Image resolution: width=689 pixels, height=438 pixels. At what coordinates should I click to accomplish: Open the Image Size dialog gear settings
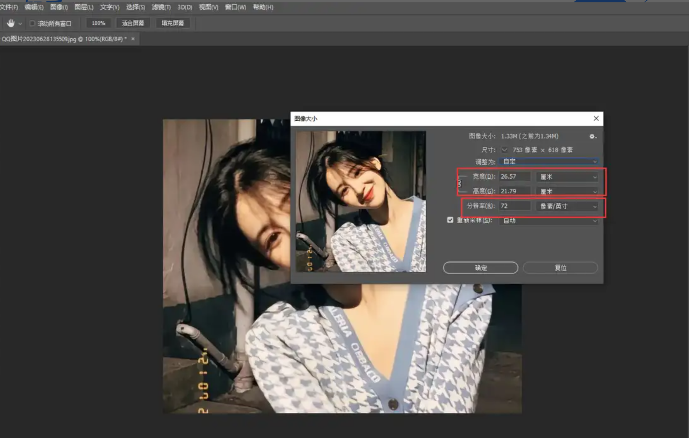pyautogui.click(x=592, y=136)
